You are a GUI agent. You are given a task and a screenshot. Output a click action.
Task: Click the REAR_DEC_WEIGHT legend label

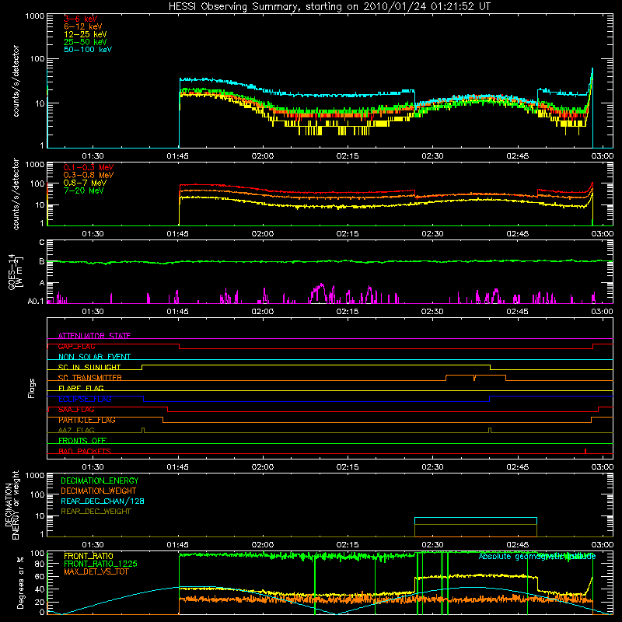96,512
